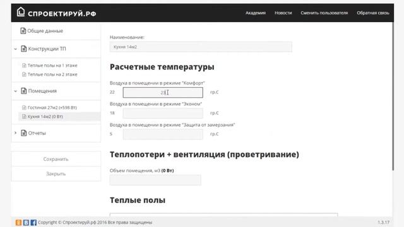Open the Facebook social icon in footer

[33, 223]
